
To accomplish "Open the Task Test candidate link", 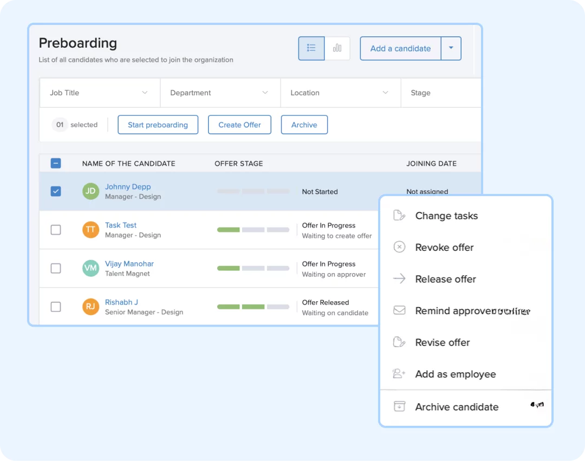I will pos(120,225).
